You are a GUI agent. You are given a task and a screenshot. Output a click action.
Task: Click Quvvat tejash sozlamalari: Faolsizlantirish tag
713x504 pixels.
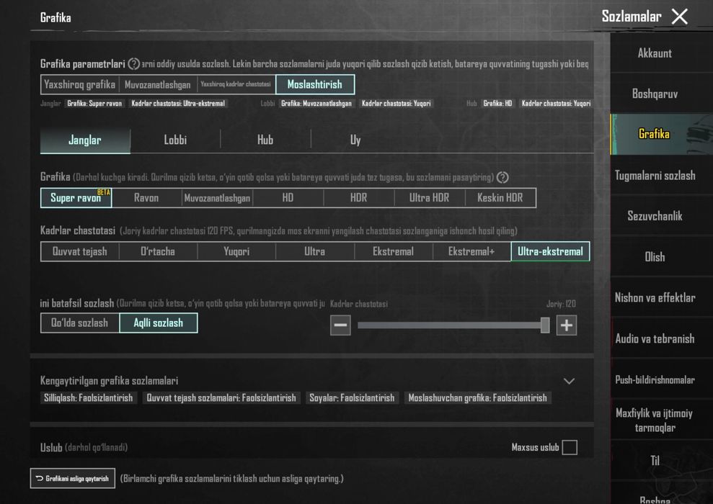tap(221, 398)
